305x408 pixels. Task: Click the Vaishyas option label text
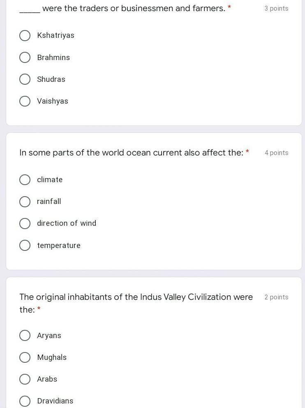[x=53, y=101]
